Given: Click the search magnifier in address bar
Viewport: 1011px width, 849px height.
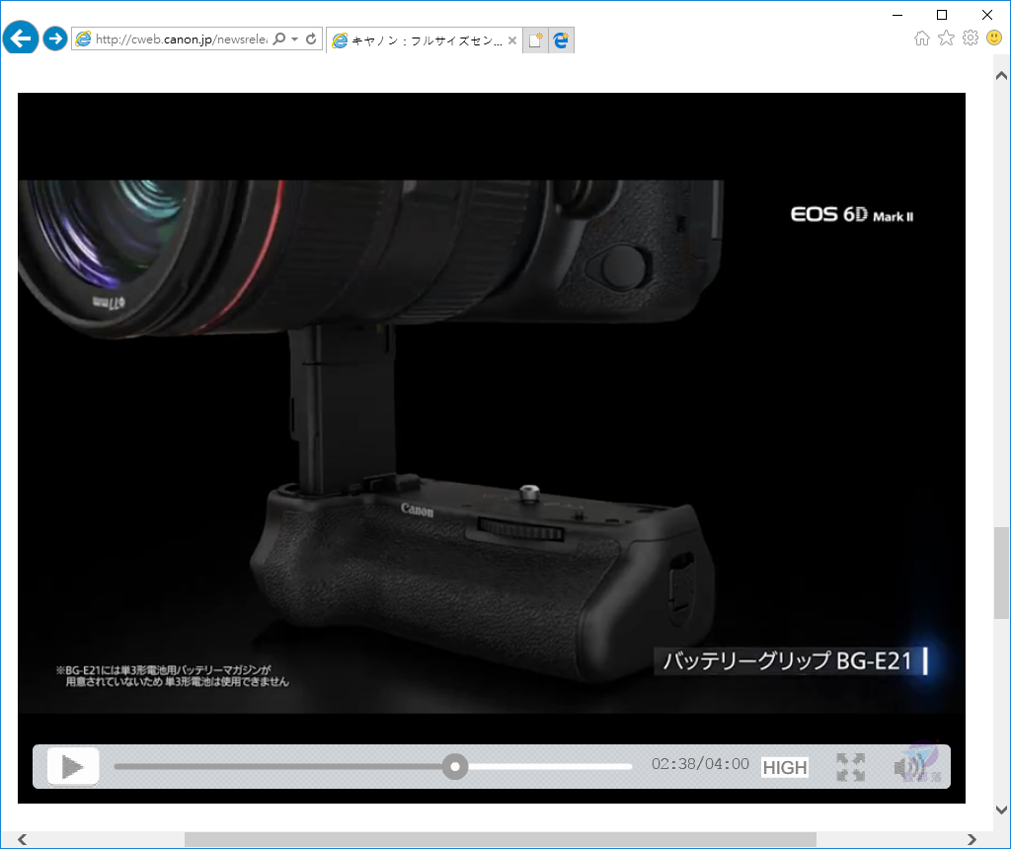Looking at the screenshot, I should [x=279, y=39].
